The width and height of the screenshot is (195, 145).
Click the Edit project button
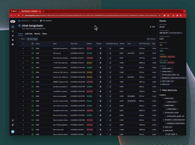(152, 27)
